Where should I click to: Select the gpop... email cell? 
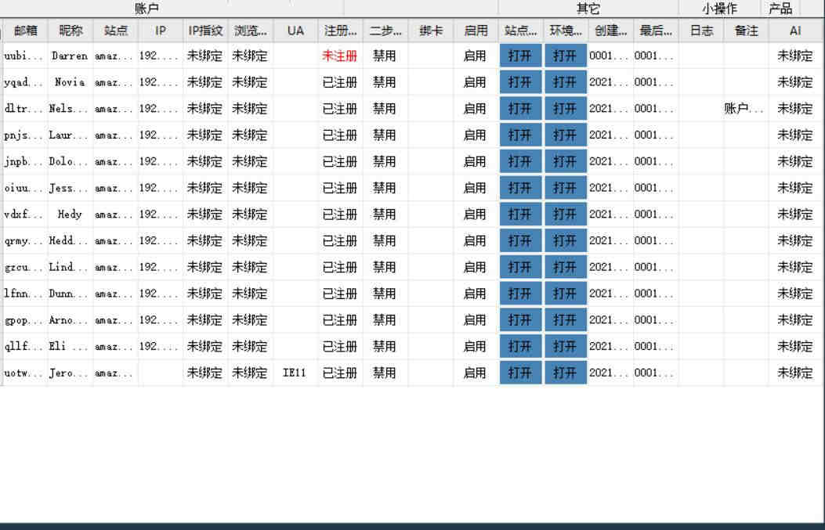pyautogui.click(x=24, y=320)
